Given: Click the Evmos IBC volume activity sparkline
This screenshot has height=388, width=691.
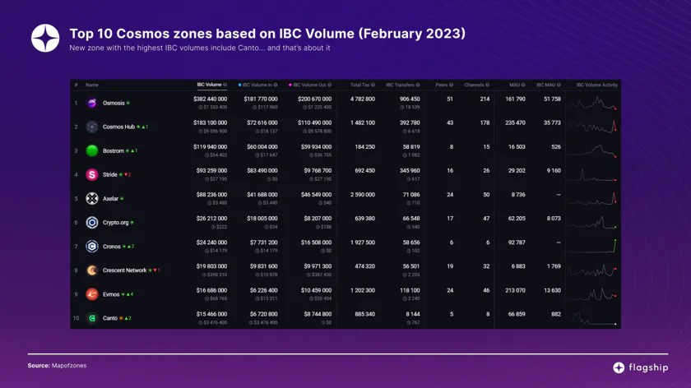Looking at the screenshot, I should point(592,294).
